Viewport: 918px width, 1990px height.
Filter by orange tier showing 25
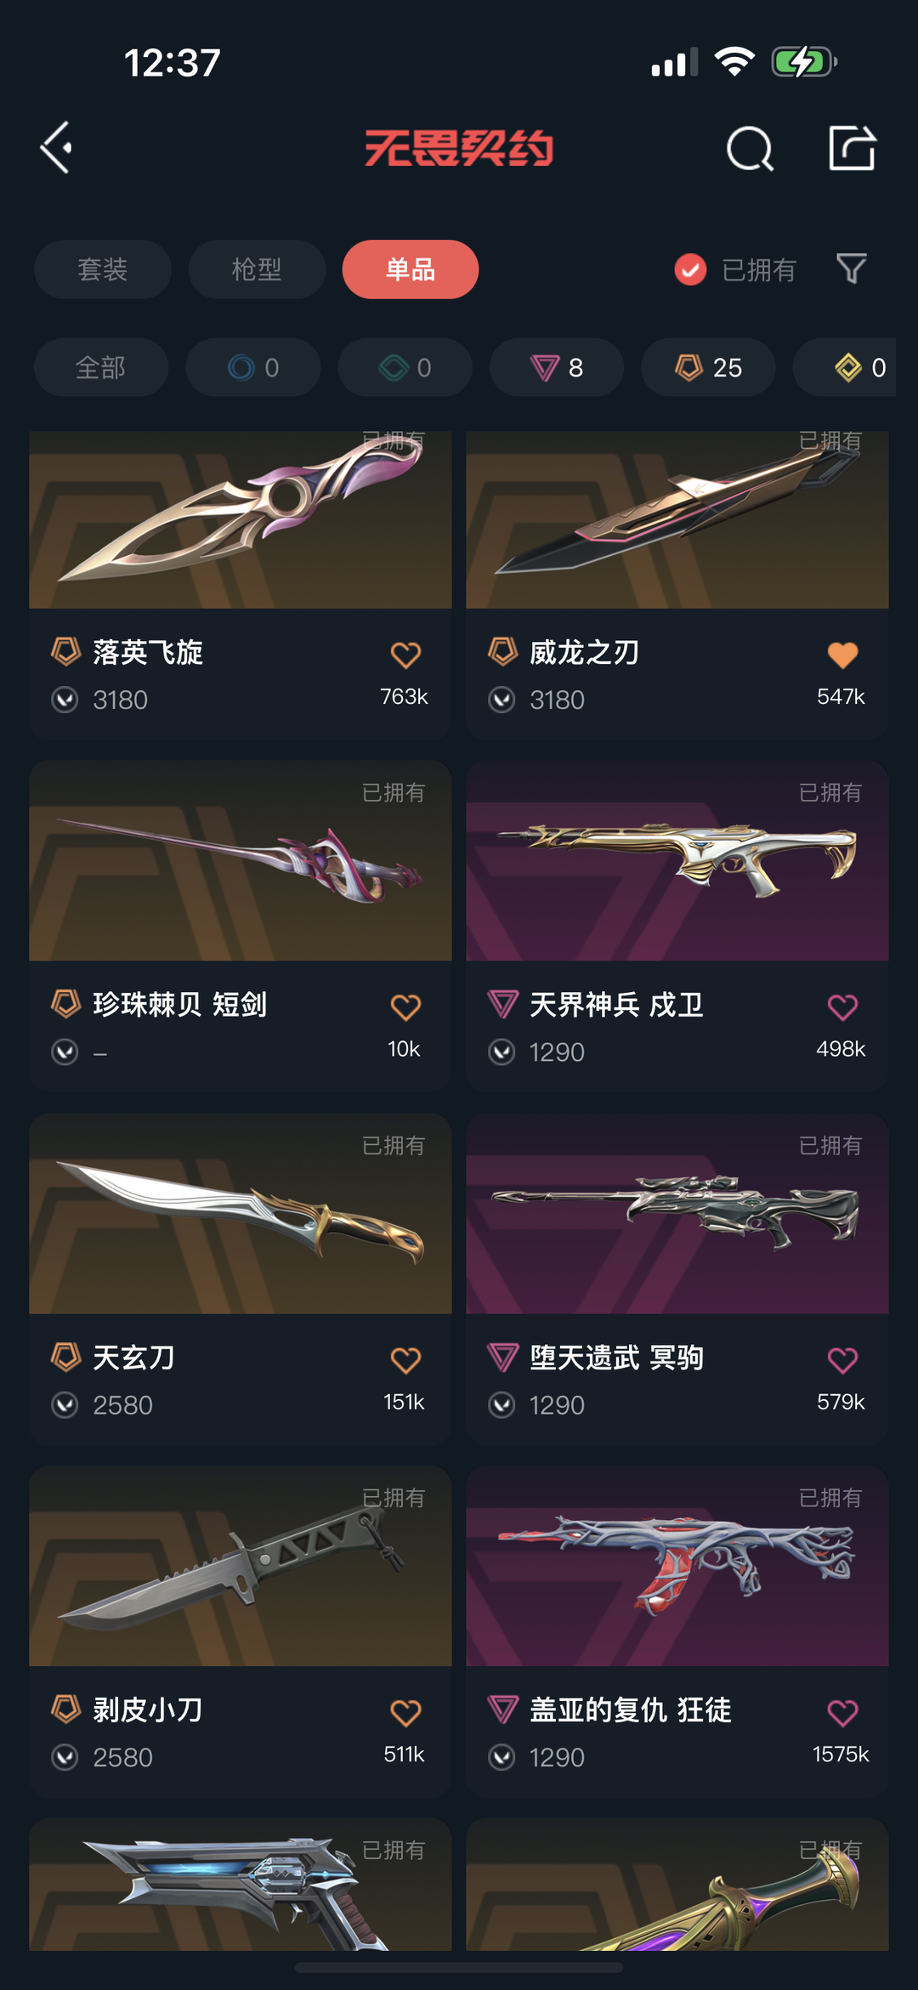708,367
